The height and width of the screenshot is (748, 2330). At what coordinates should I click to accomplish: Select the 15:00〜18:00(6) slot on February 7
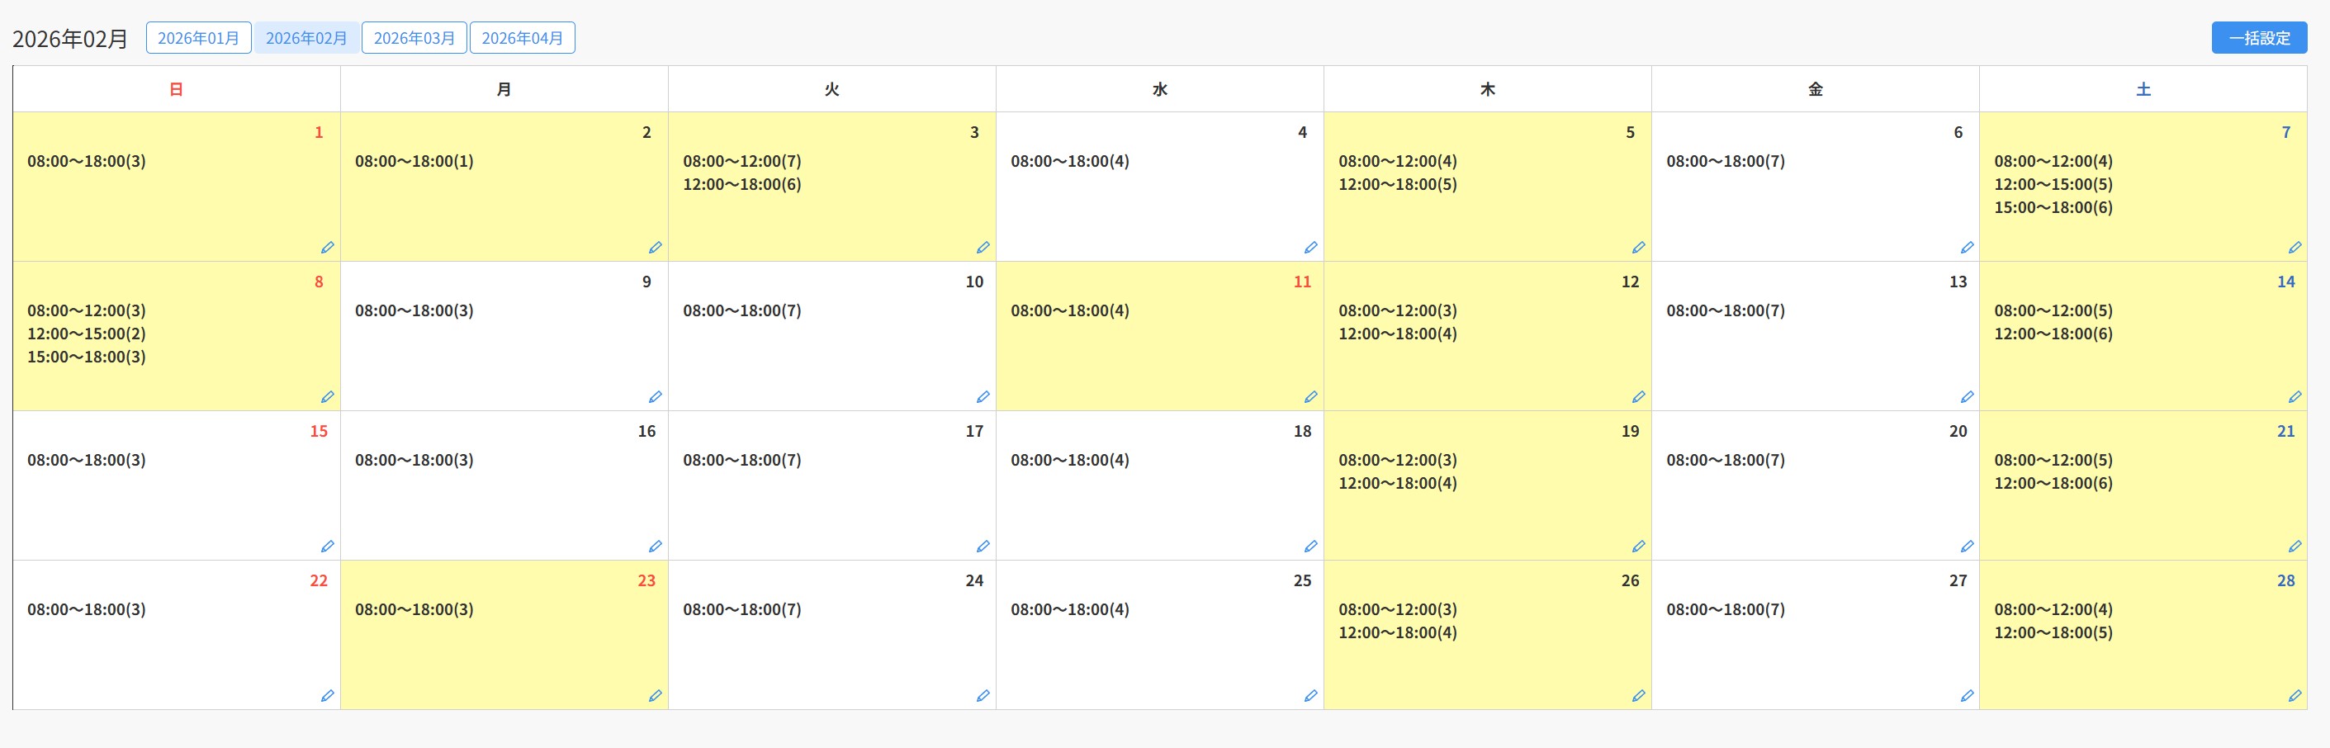[x=2053, y=207]
